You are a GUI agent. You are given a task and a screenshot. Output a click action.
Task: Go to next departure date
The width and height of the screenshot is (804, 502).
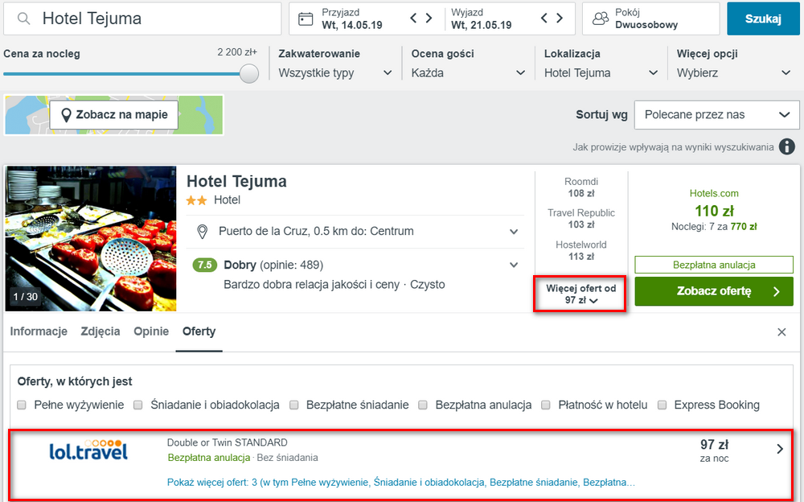coord(560,19)
